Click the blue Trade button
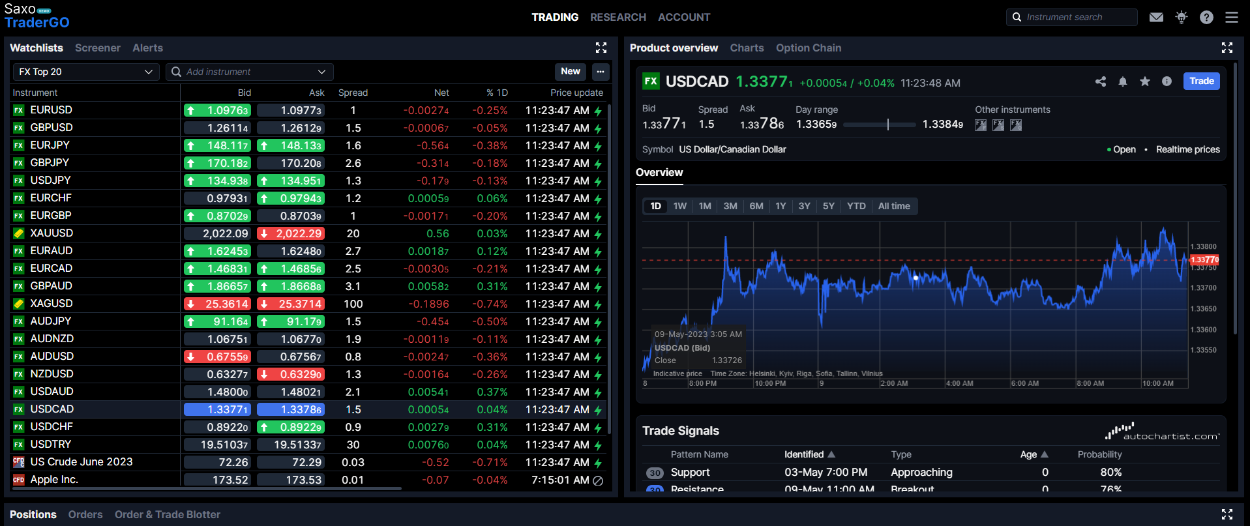1250x526 pixels. [1202, 81]
